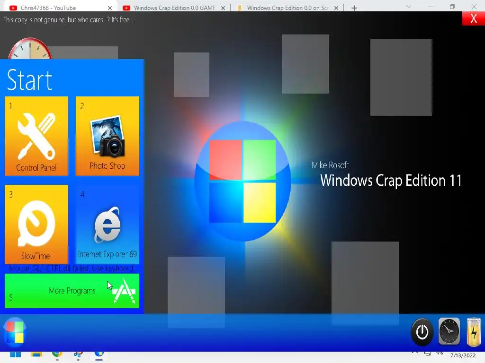This screenshot has height=363, width=485.
Task: Click the not genuine copy message
Action: (x=68, y=20)
